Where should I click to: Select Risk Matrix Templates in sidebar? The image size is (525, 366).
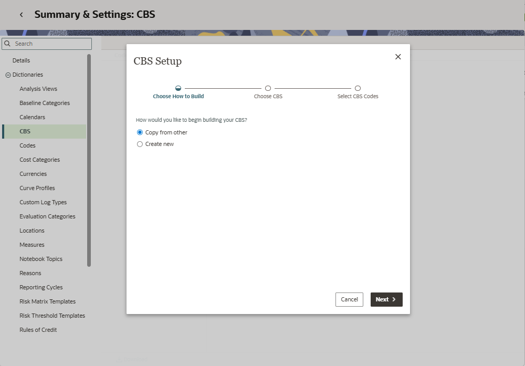pyautogui.click(x=48, y=301)
